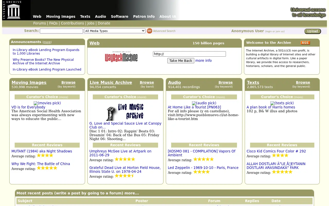Open Led Zeppelin 1969-10-10 Paris recording

(x=203, y=168)
